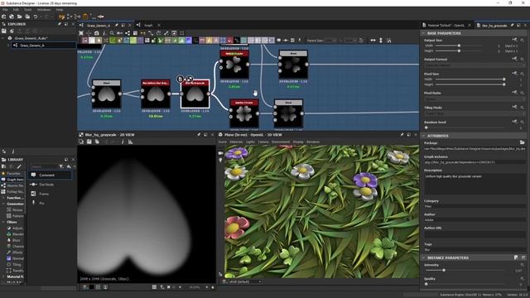Click the camera snapshot icon in graph toolbar

pyautogui.click(x=97, y=33)
